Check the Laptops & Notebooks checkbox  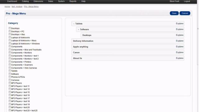[x=10, y=37]
